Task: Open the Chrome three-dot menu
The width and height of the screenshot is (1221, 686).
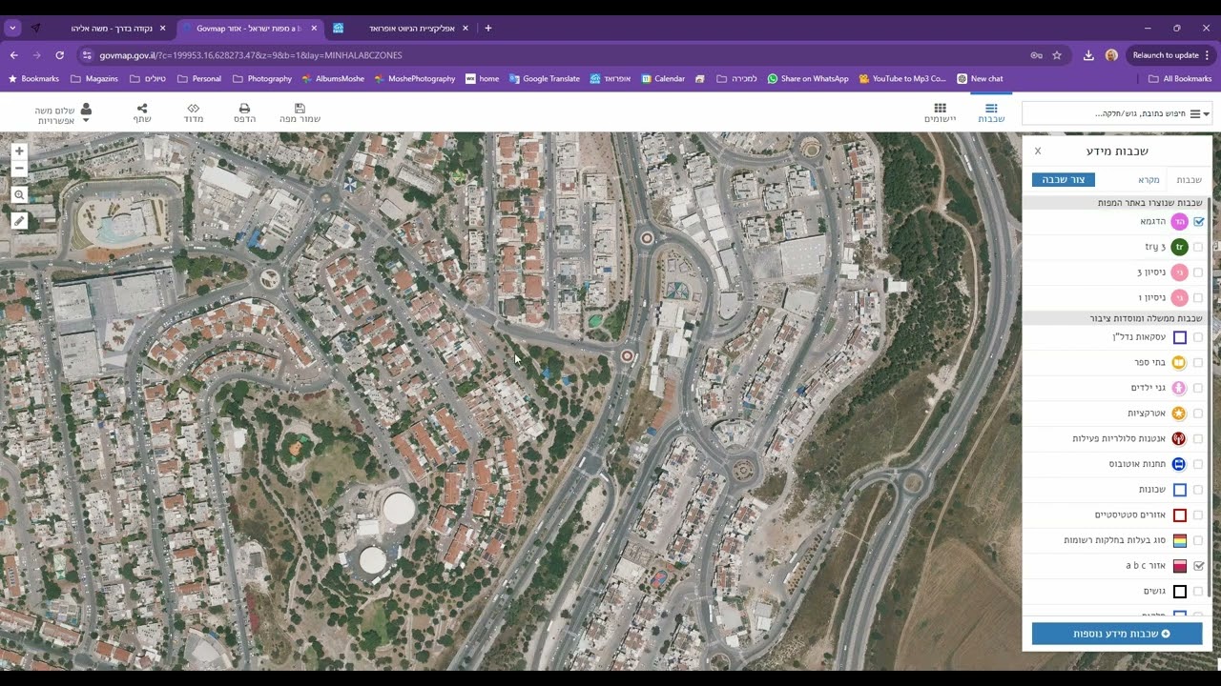Action: (1207, 55)
